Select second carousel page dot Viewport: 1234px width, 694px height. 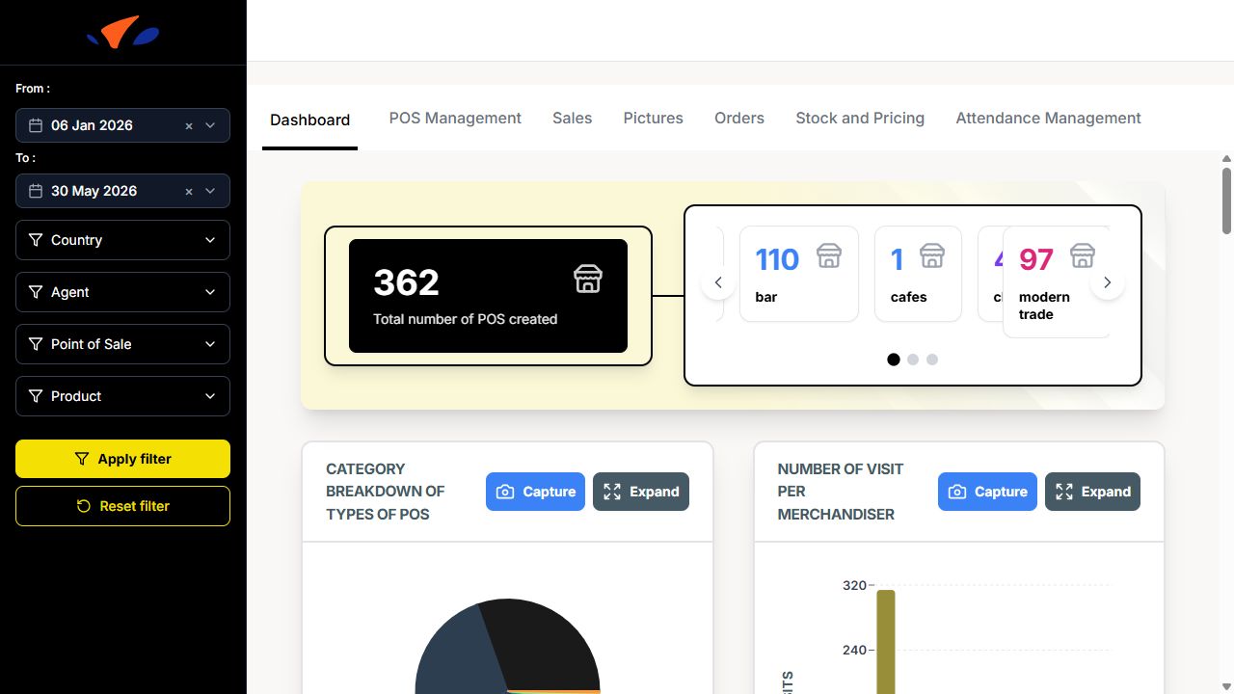click(913, 360)
